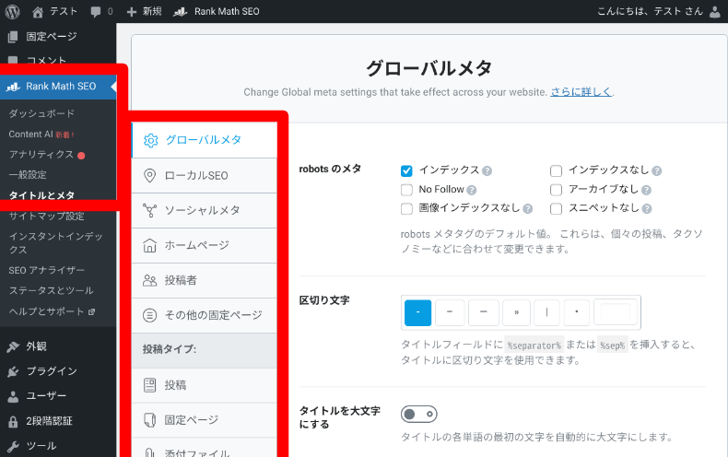Click the custom separator input box
Image resolution: width=728 pixels, height=457 pixels.
click(x=615, y=313)
